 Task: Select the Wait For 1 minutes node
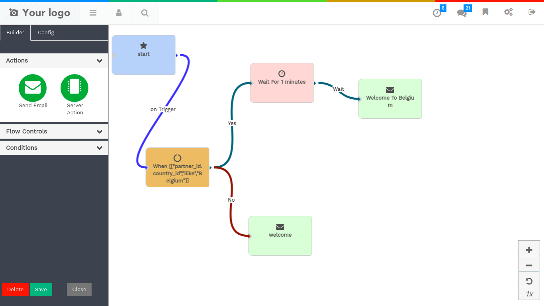coord(282,83)
